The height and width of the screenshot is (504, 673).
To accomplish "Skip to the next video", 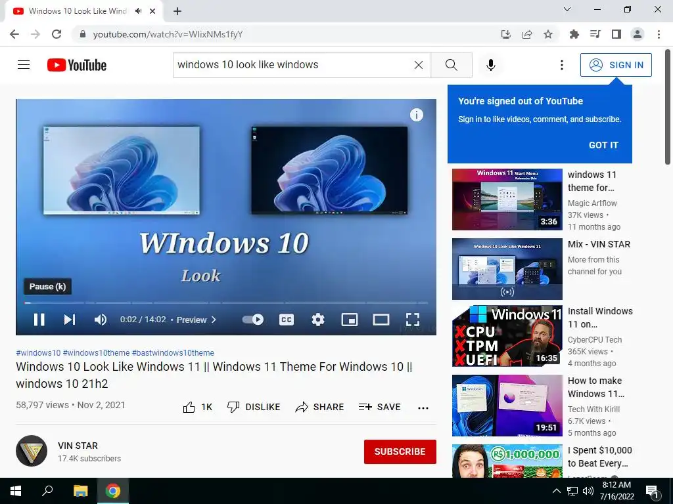I will tap(70, 320).
